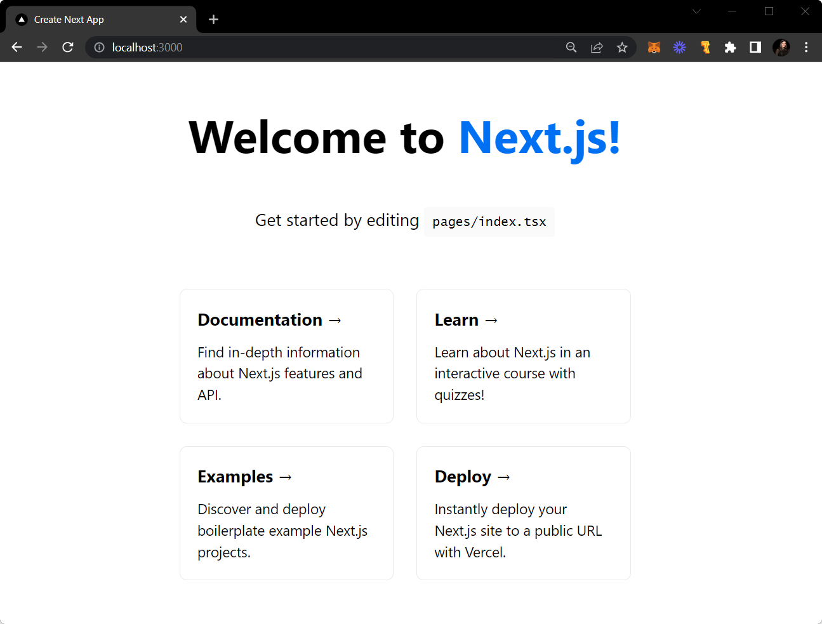
Task: Open the Deploy card
Action: click(524, 514)
